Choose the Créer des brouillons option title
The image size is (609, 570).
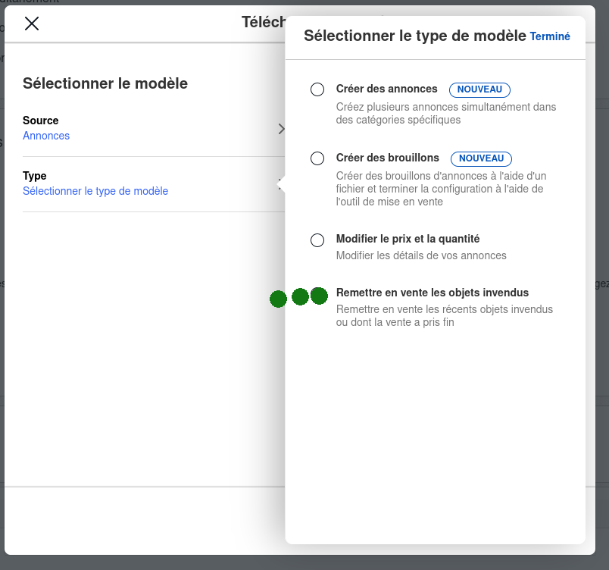tap(387, 158)
